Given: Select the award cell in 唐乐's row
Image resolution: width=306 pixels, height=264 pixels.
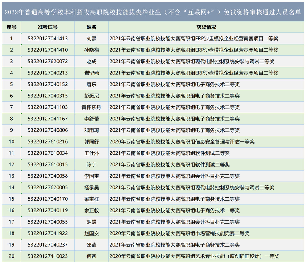Looking at the screenshot, I should tap(175, 85).
